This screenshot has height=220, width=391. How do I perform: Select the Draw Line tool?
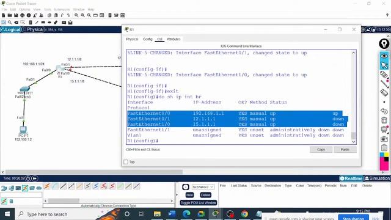[37, 23]
